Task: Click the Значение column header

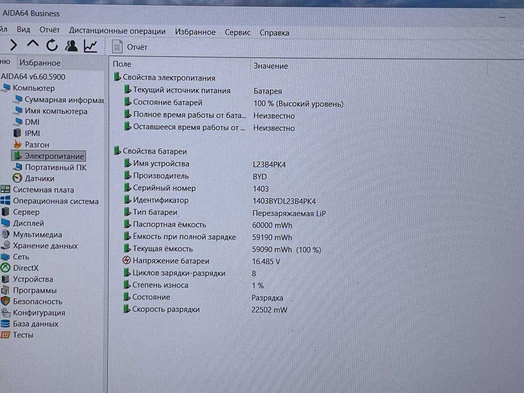Action: pos(271,66)
